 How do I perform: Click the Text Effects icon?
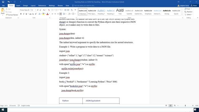[40, 14]
